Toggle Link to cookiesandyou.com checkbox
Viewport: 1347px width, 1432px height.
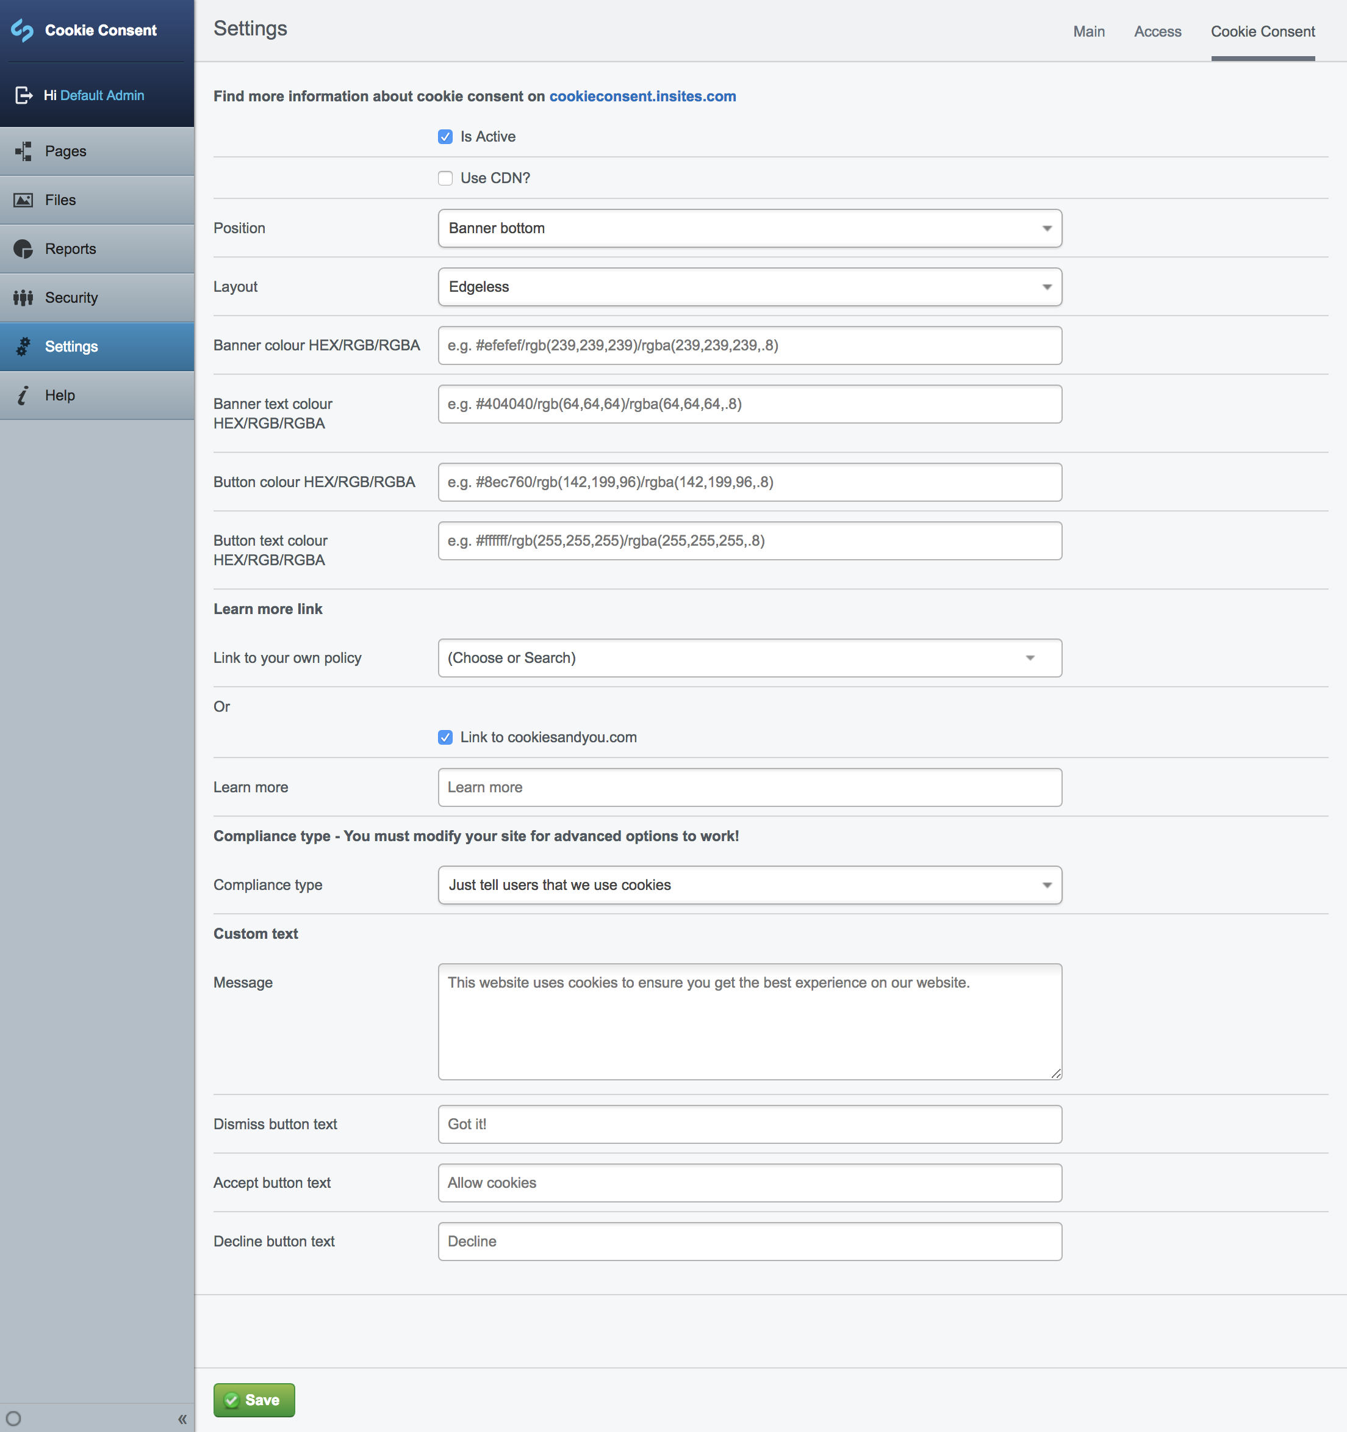(x=445, y=737)
